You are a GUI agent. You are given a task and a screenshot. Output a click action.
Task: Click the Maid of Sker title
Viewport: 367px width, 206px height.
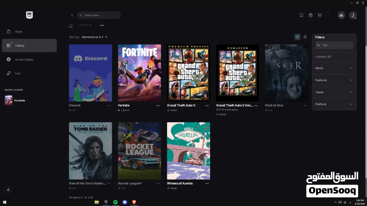point(274,106)
